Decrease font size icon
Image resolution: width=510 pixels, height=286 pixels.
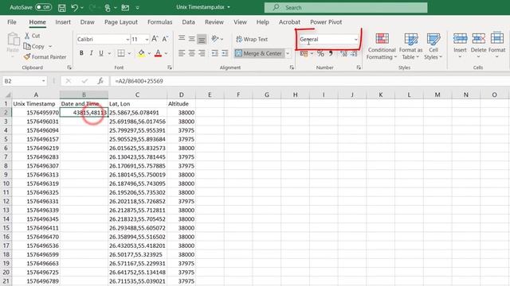165,39
